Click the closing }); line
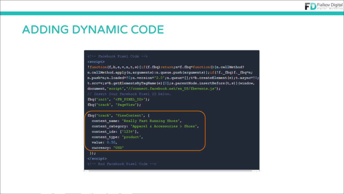 click(93, 153)
